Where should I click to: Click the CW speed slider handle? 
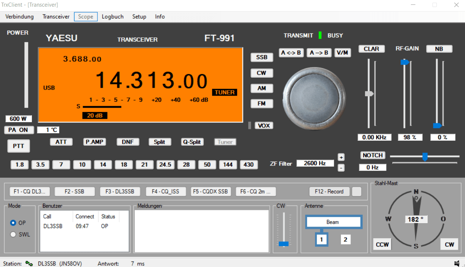[x=284, y=244]
